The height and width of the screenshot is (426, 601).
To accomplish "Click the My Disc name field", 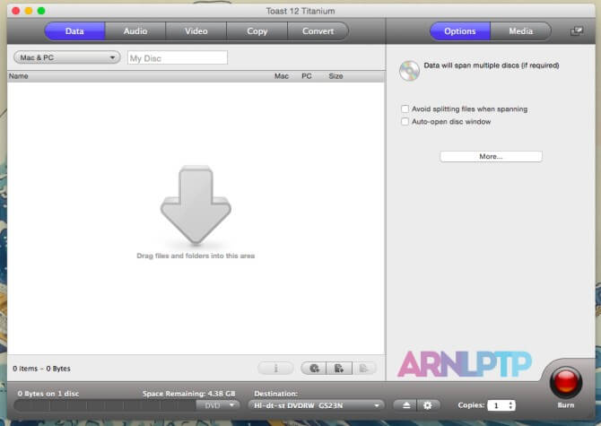I will click(178, 58).
